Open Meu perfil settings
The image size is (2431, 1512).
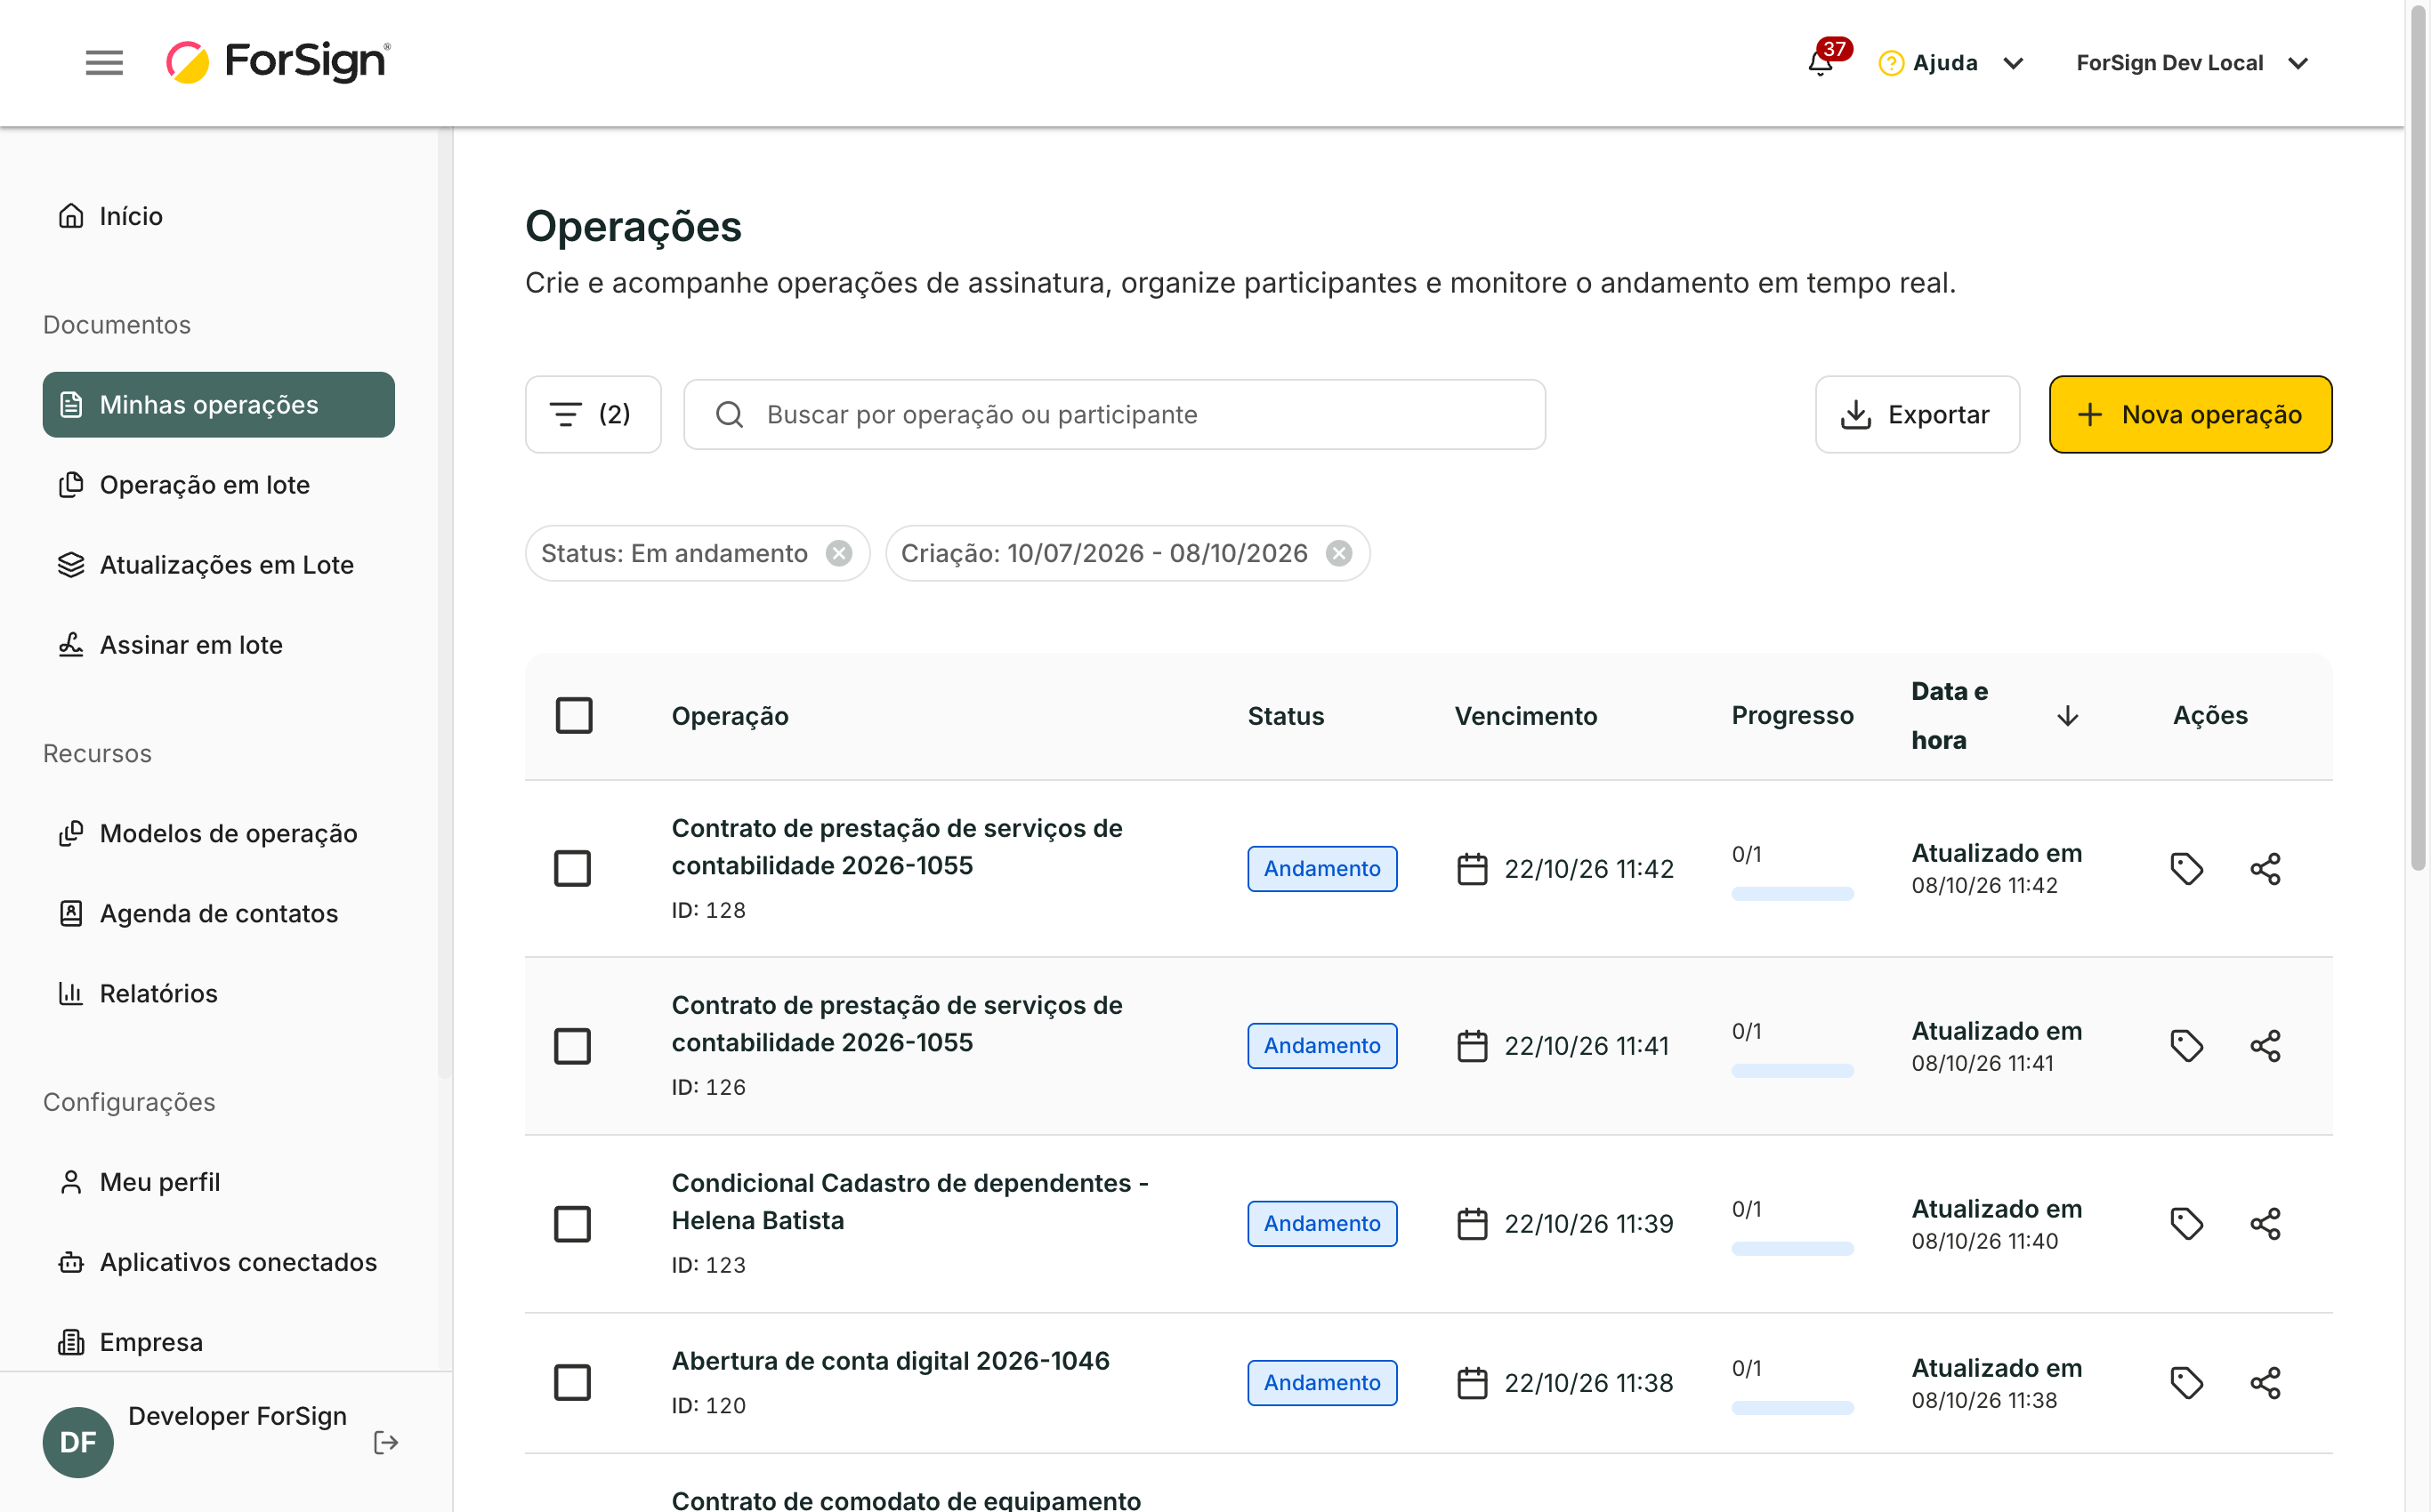[218, 1181]
